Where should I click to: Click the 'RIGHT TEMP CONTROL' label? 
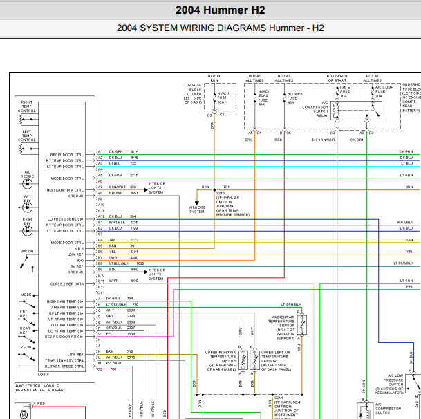tap(26, 106)
